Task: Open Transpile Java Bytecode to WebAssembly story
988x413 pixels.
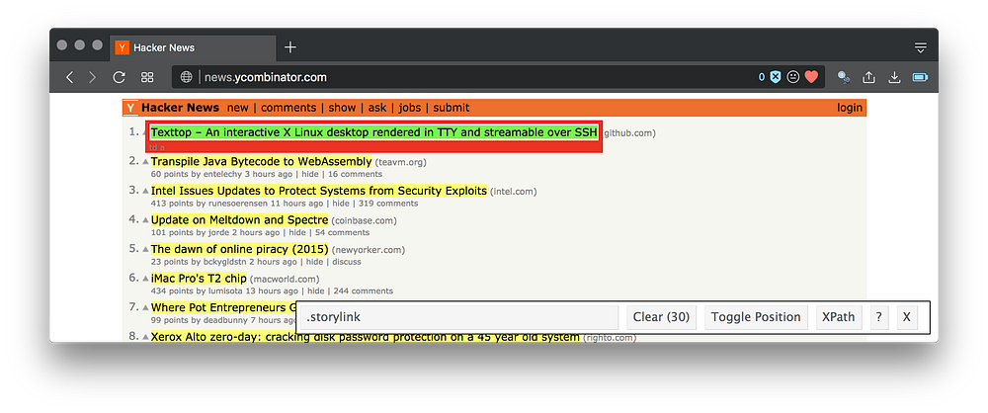Action: [261, 162]
